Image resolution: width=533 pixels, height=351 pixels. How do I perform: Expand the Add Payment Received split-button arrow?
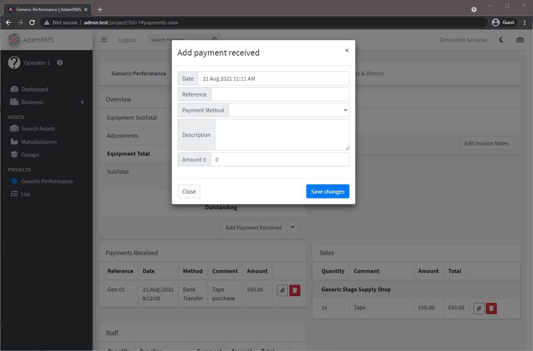(x=292, y=227)
